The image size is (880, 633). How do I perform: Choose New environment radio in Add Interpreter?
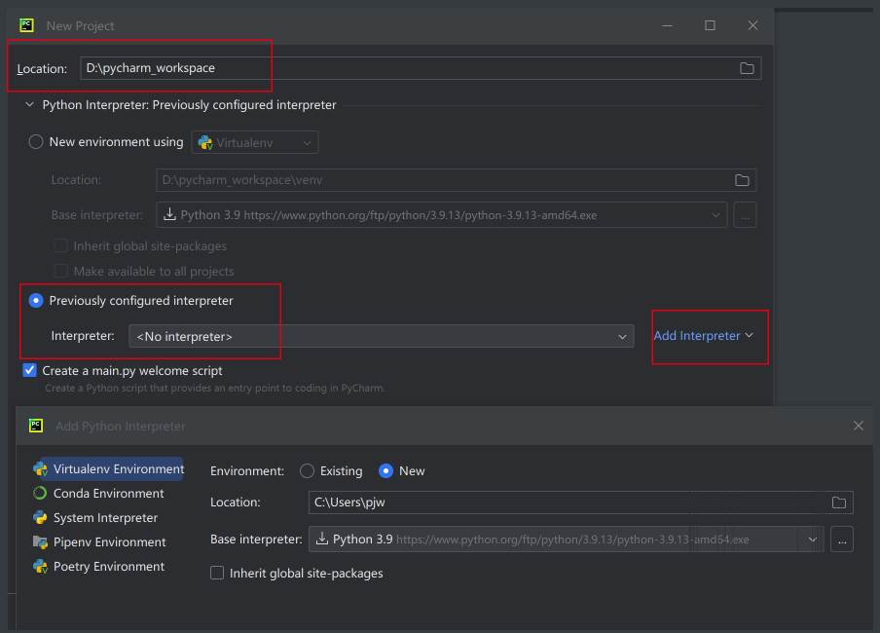tap(385, 470)
